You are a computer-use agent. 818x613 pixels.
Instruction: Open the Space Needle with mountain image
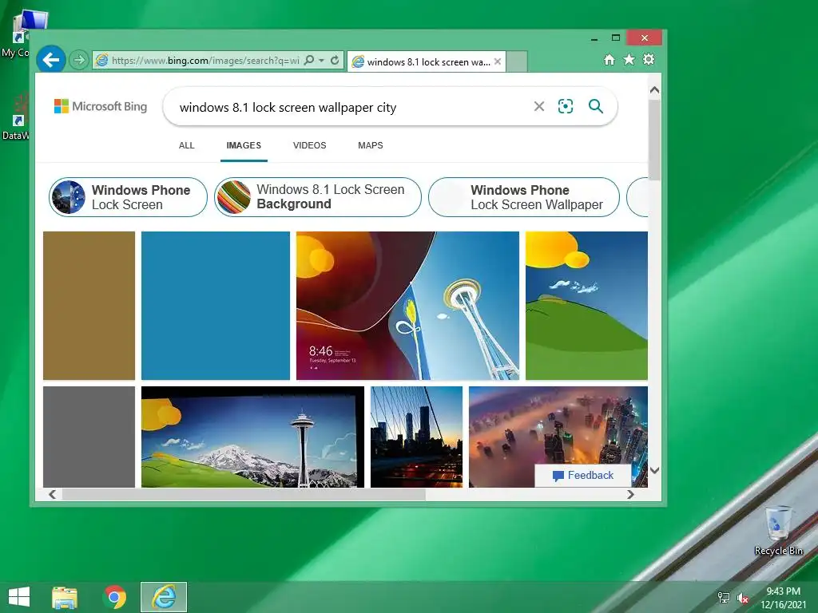(252, 437)
